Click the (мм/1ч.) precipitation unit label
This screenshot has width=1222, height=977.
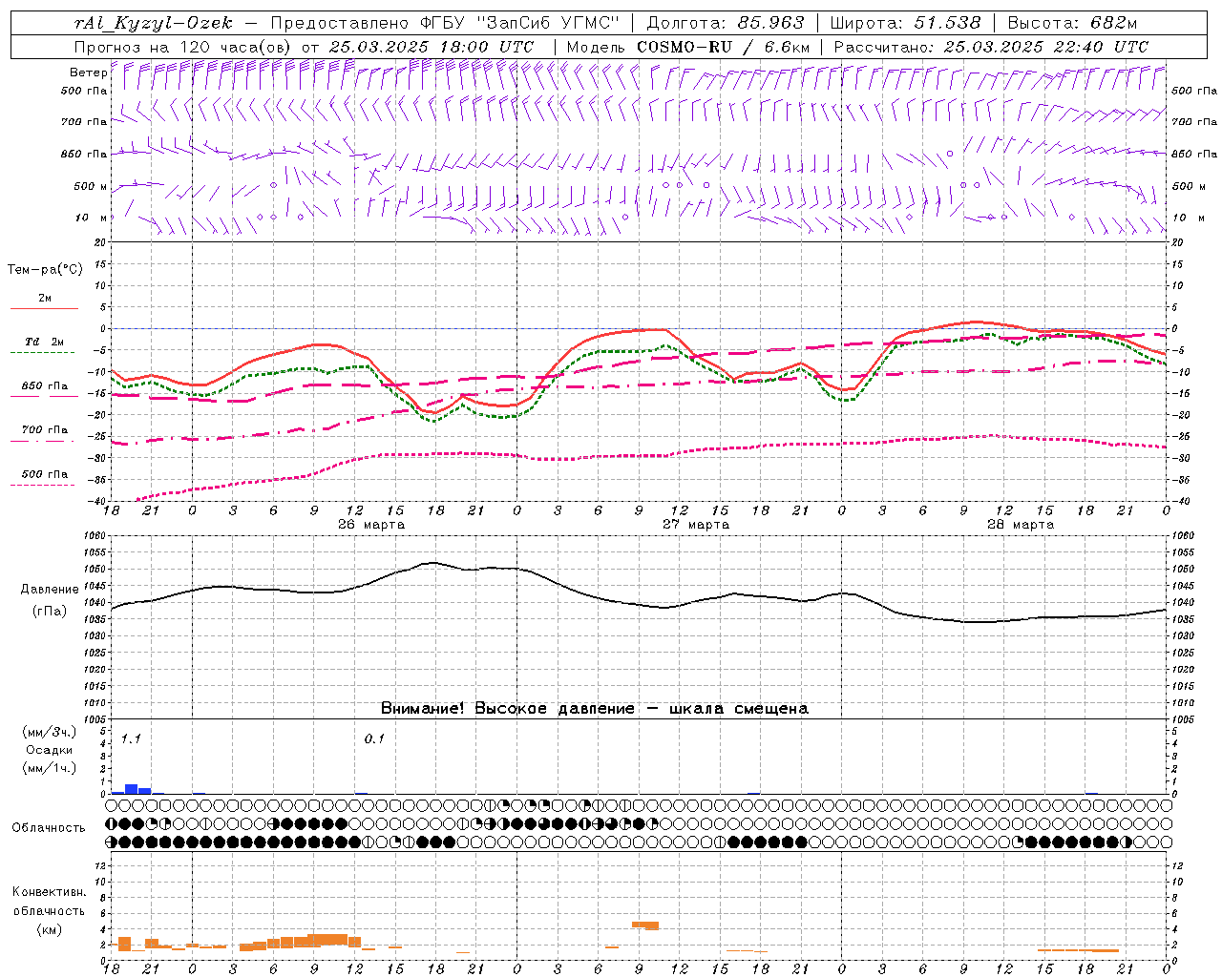pos(50,768)
